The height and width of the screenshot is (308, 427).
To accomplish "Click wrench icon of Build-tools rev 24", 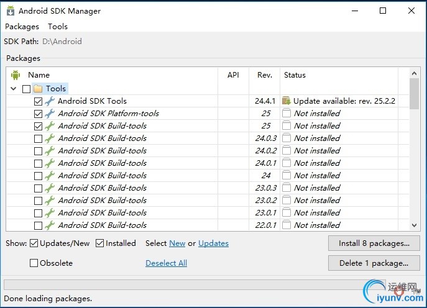I will (50, 176).
